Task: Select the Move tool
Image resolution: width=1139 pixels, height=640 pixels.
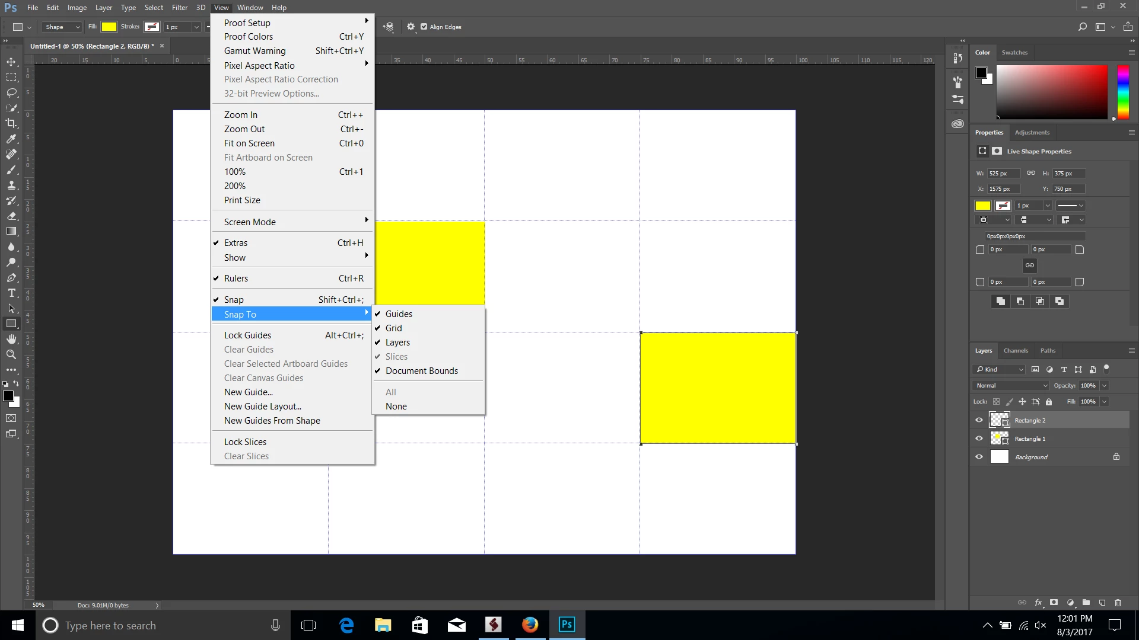Action: (x=11, y=62)
